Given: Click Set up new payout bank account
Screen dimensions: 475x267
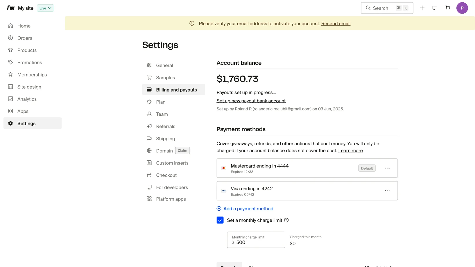Looking at the screenshot, I should [x=251, y=101].
